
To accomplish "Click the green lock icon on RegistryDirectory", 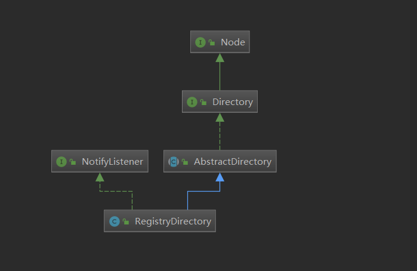I will click(x=125, y=221).
